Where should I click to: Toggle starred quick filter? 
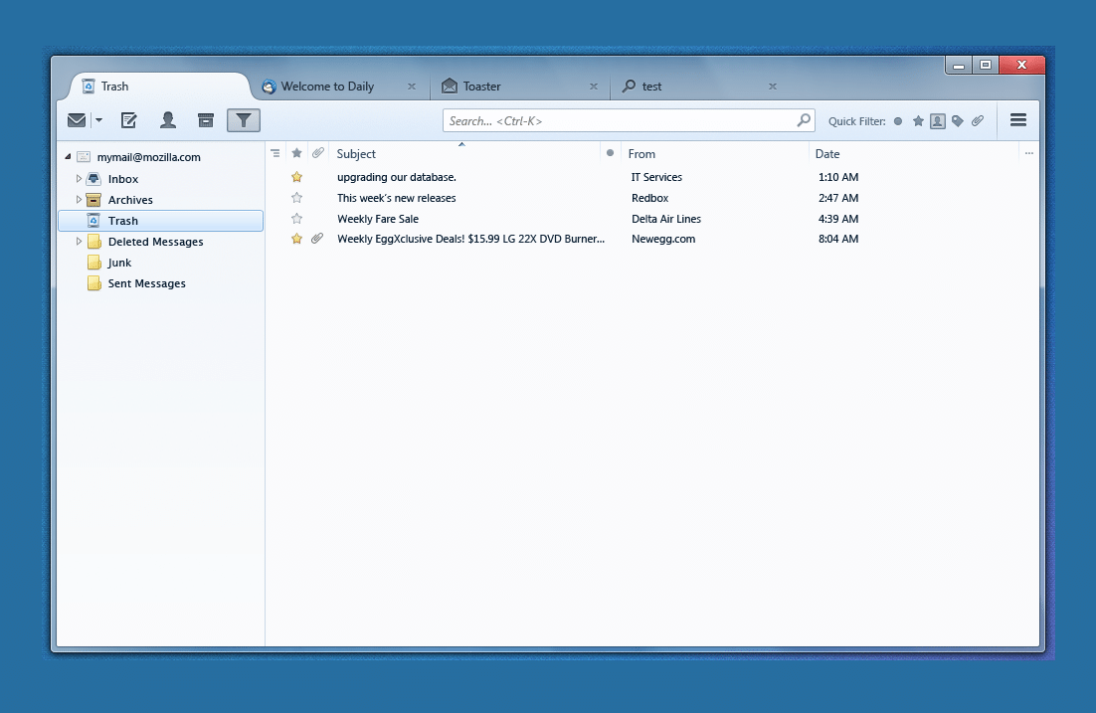pyautogui.click(x=918, y=121)
